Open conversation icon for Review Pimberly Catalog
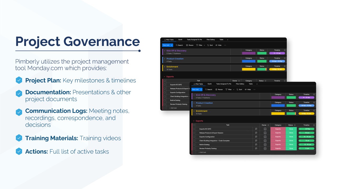The height and width of the screenshot is (189, 337). (256, 149)
